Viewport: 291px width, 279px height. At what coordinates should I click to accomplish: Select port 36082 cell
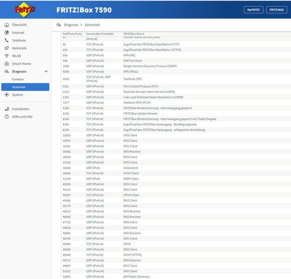[66, 152]
